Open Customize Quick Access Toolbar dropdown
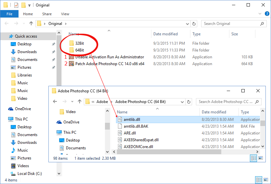This screenshot has width=271, height=184. (x=29, y=5)
